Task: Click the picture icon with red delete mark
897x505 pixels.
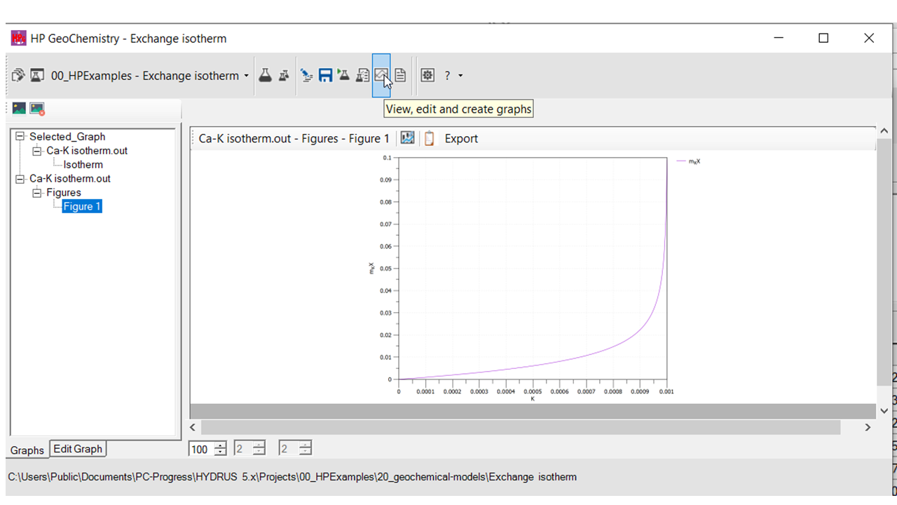Action: click(37, 109)
